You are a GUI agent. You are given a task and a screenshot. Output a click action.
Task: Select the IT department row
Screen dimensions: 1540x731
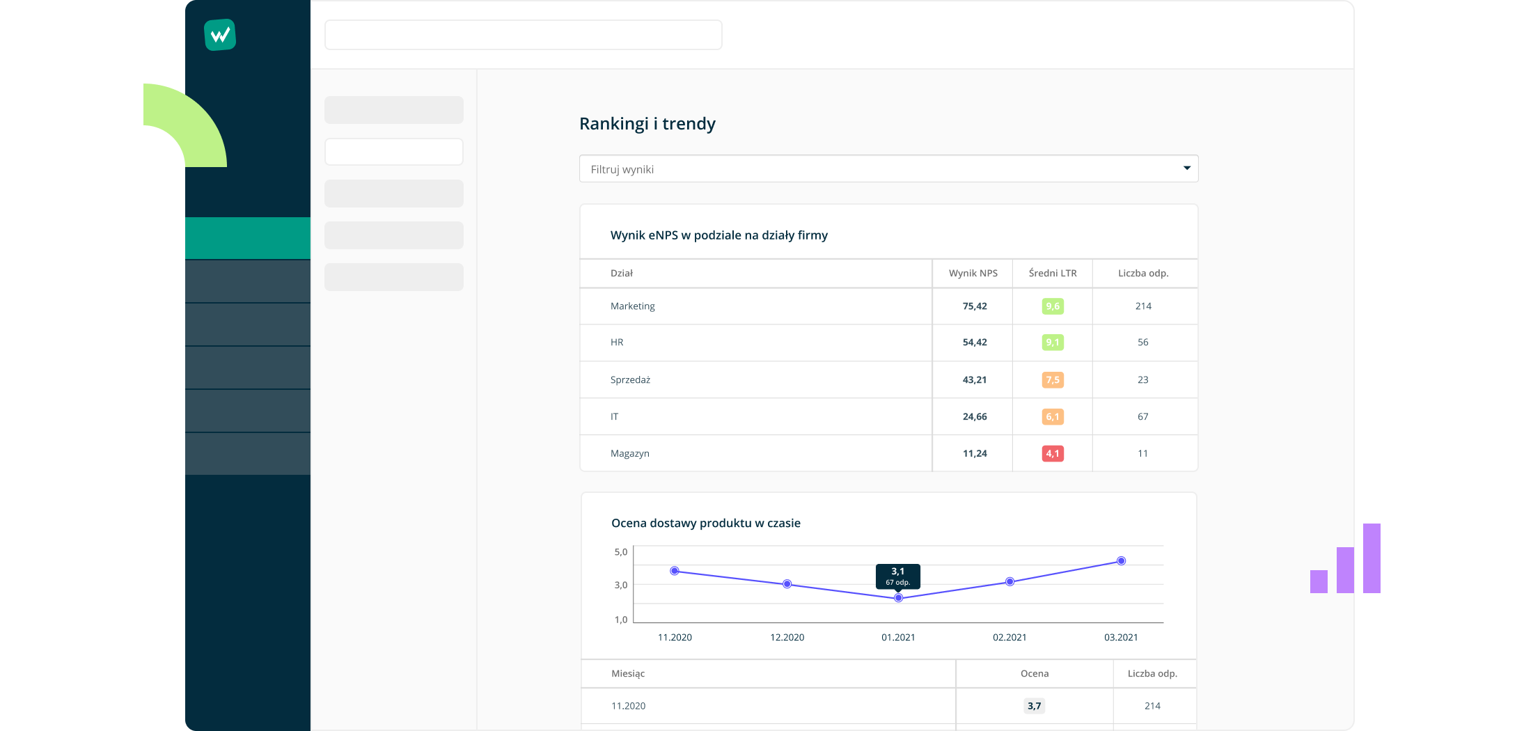[x=888, y=416]
